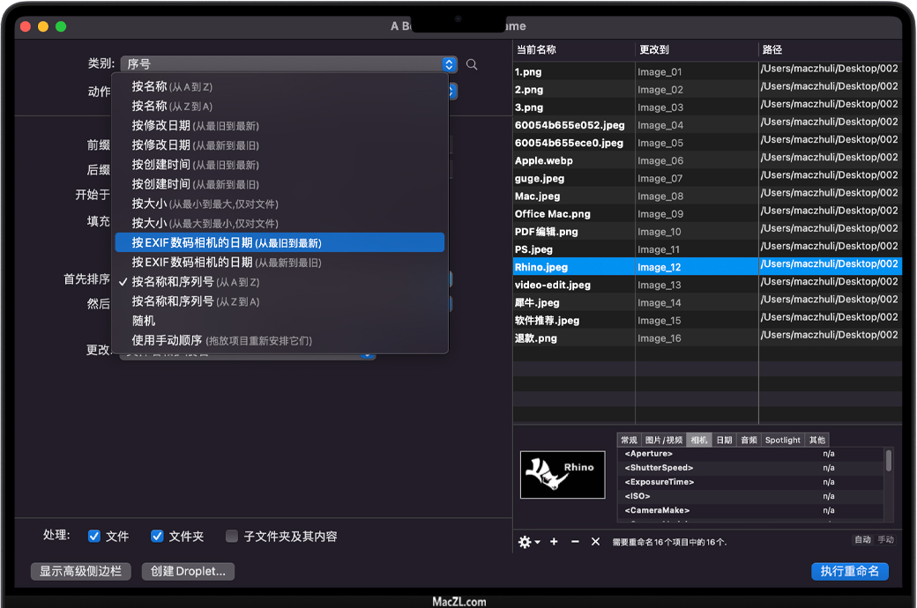This screenshot has width=917, height=608.
Task: Click the 执行重命名 button
Action: [849, 571]
